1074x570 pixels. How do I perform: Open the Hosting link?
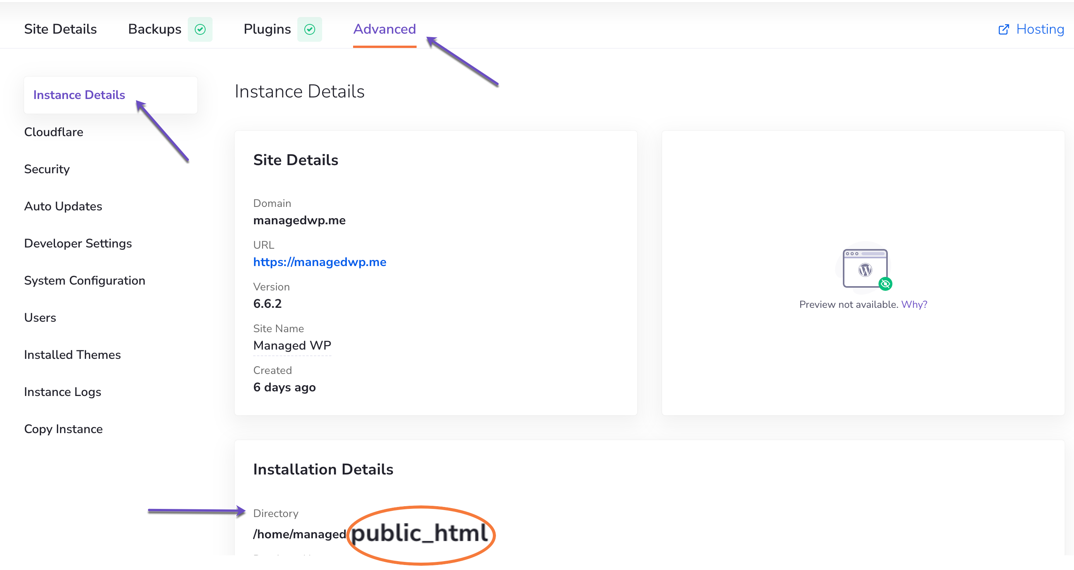[1040, 29]
